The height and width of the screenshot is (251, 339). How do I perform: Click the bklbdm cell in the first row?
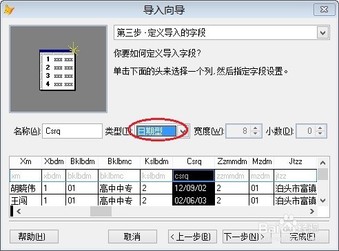click(x=82, y=176)
